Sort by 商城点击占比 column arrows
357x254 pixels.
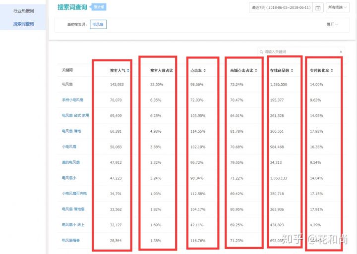[256, 70]
